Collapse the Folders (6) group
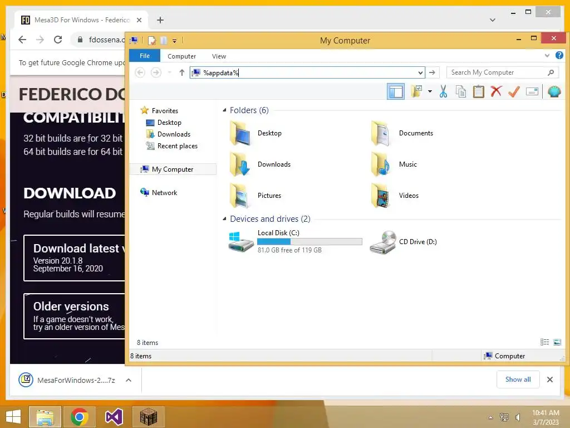Screen dimensions: 570x428 (x=224, y=110)
